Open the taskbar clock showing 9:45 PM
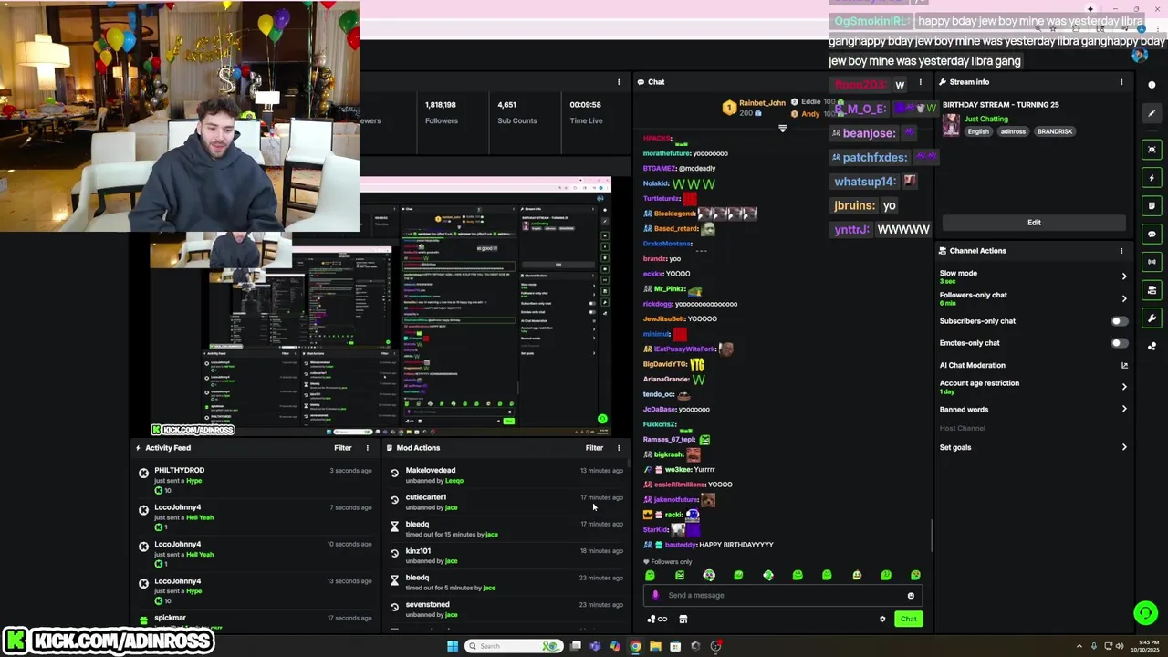Screen dimensions: 1168x657 [1145, 646]
